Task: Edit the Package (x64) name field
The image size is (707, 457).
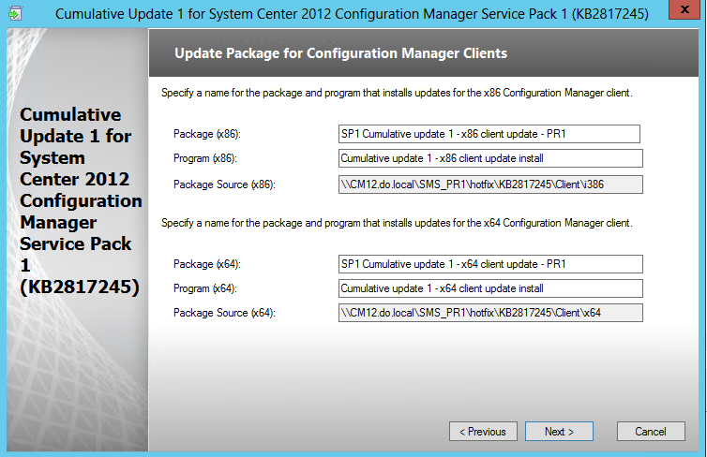Action: 490,264
